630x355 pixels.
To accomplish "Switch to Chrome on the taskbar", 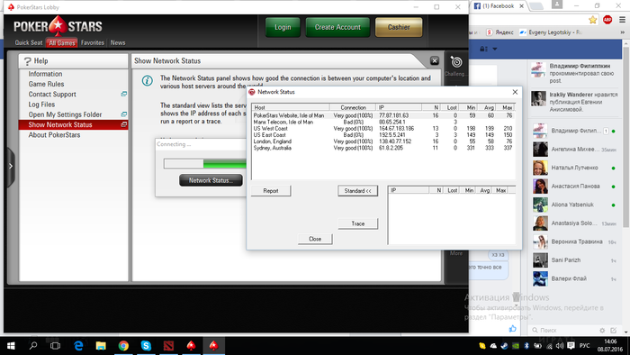I will [x=123, y=345].
